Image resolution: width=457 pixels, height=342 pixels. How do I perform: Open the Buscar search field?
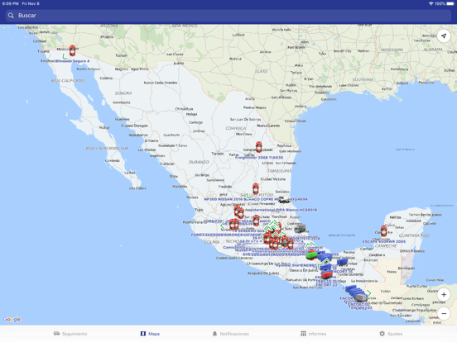228,16
